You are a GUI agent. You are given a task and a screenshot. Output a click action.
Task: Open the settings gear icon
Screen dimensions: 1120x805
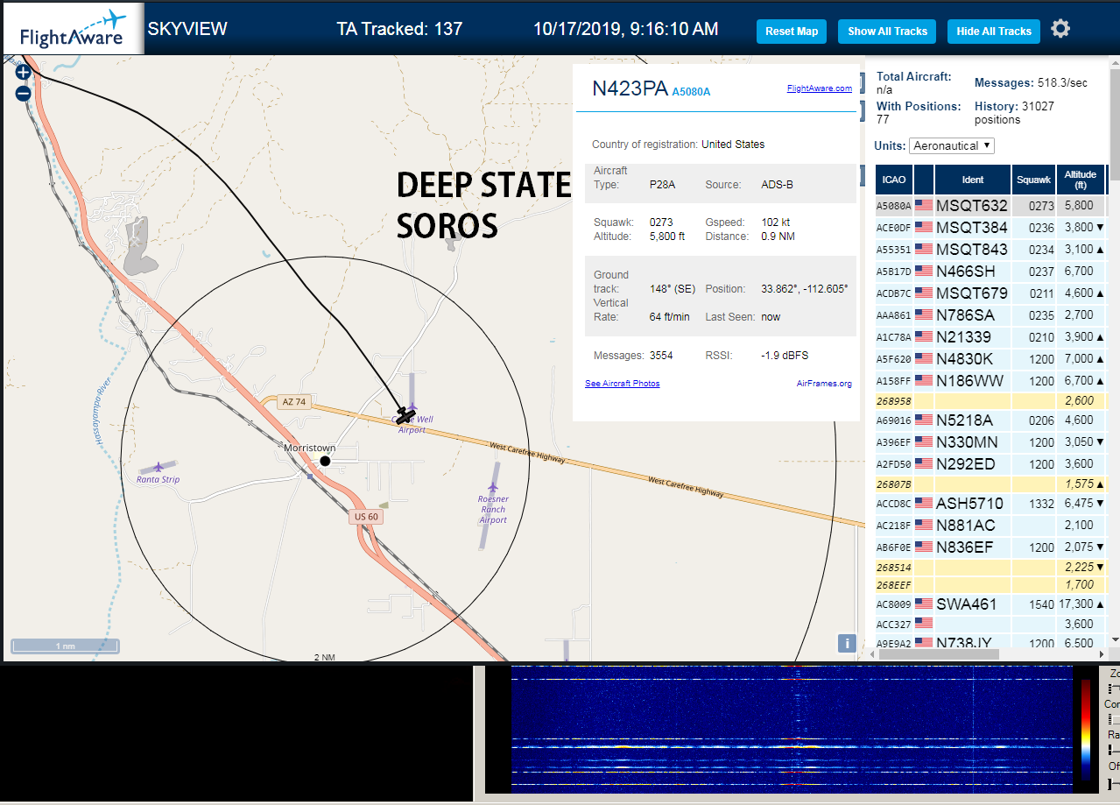click(x=1060, y=29)
